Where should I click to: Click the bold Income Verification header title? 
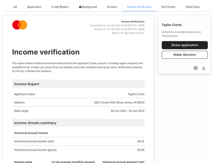pos(133,21)
